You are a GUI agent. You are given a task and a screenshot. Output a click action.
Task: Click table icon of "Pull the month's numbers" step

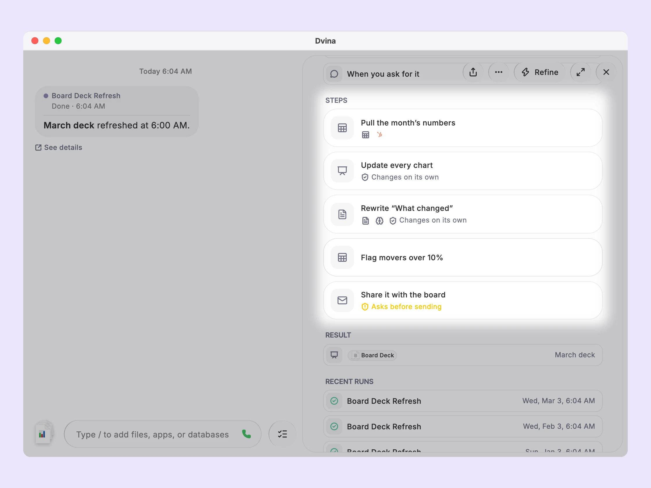click(x=342, y=128)
